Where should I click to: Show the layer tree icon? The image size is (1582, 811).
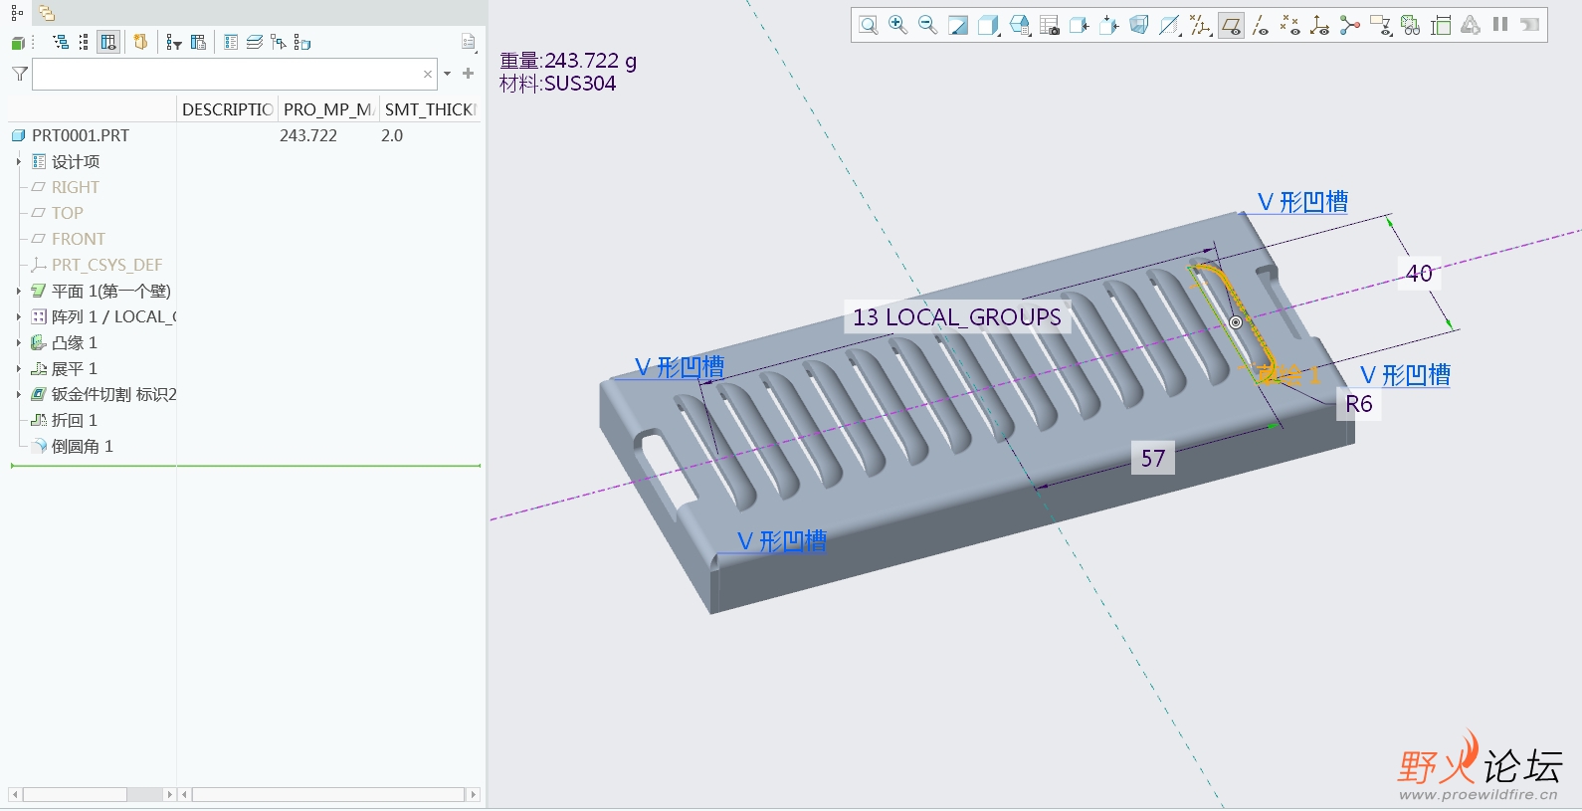255,42
